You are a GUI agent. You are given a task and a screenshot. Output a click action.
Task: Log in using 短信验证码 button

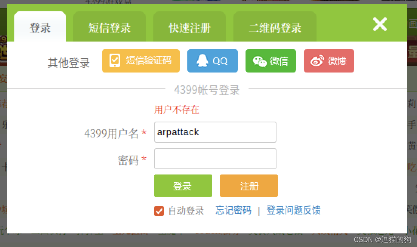[141, 61]
